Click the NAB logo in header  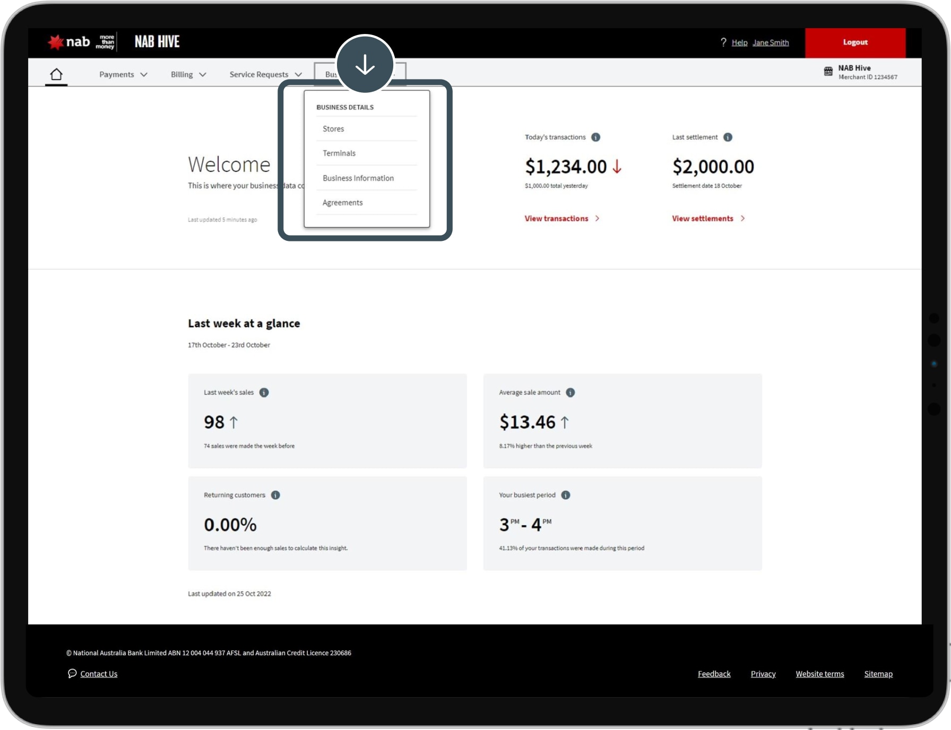(x=70, y=42)
